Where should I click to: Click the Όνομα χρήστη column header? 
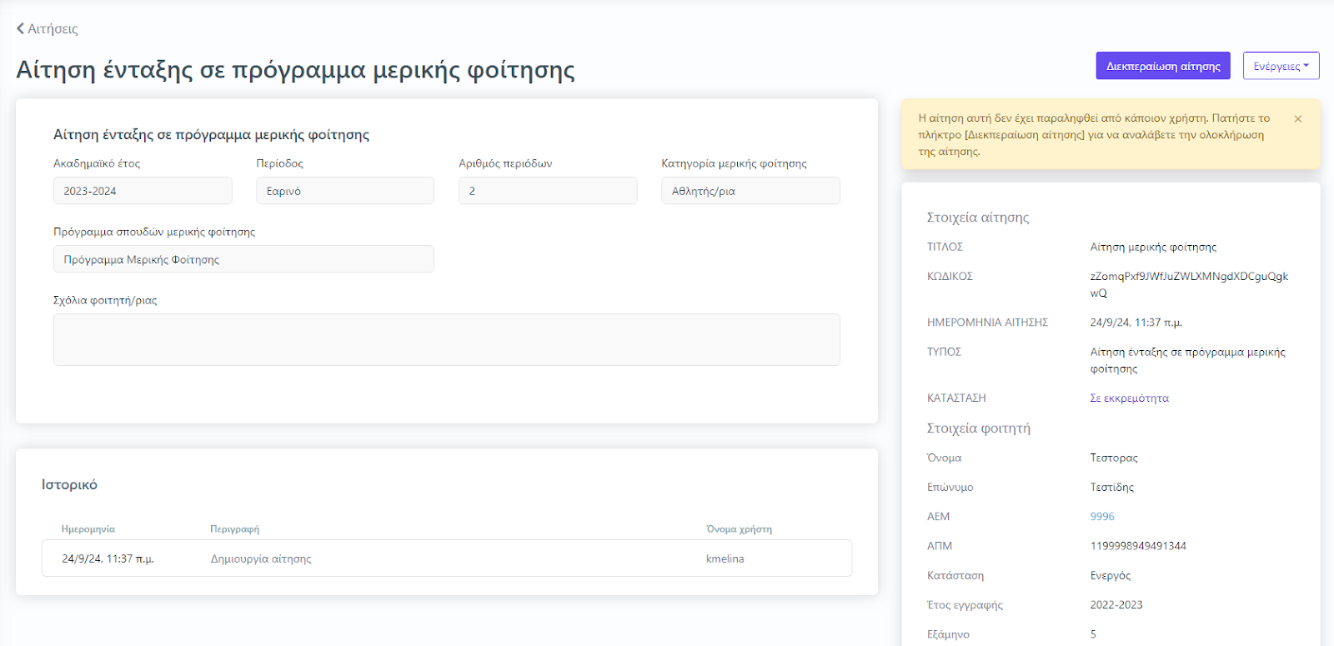pyautogui.click(x=739, y=529)
